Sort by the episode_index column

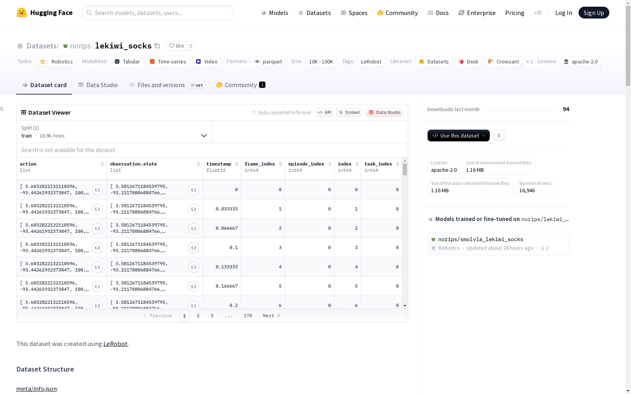click(330, 164)
